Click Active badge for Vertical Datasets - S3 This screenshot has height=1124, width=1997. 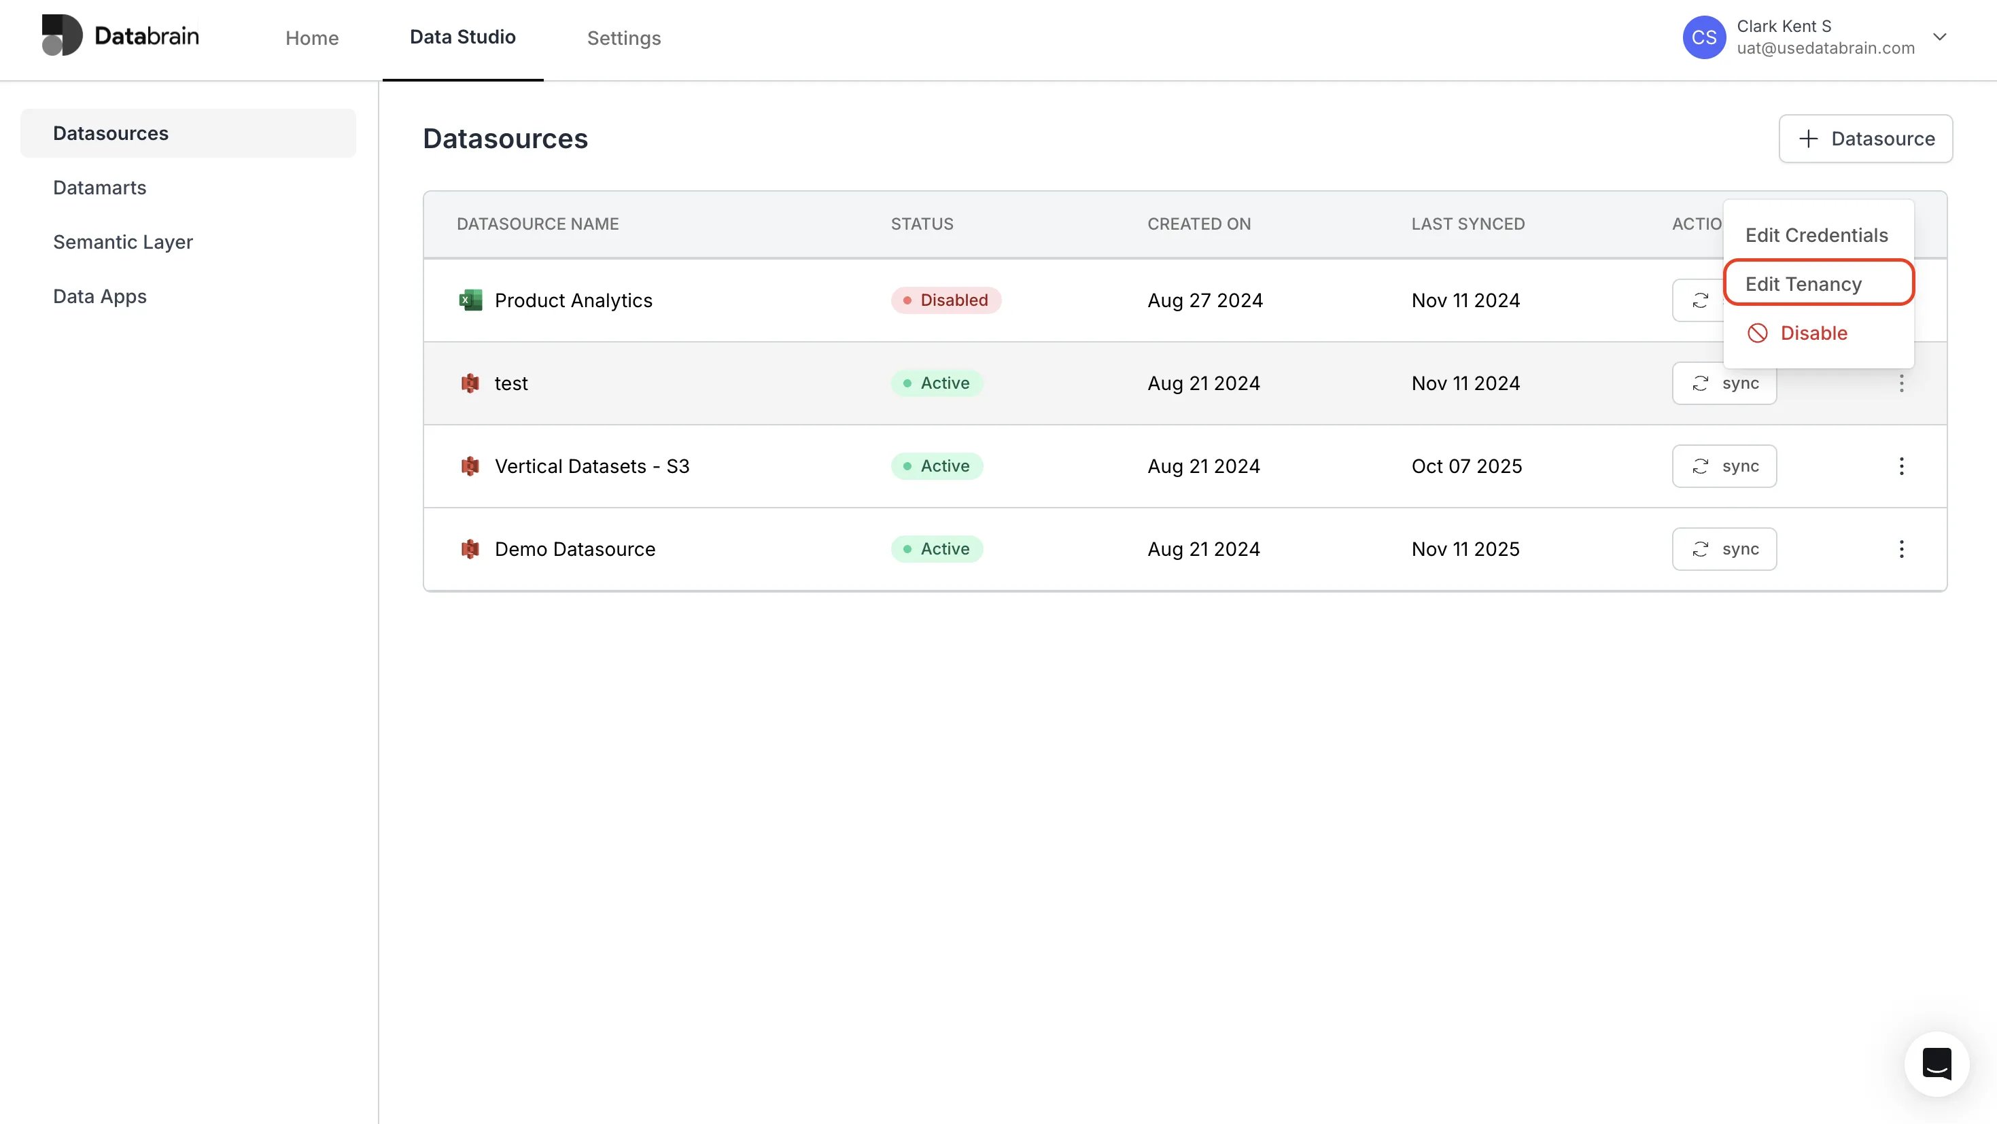pos(937,466)
